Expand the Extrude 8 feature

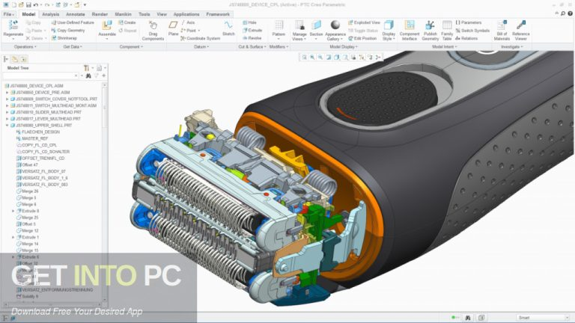[13, 211]
